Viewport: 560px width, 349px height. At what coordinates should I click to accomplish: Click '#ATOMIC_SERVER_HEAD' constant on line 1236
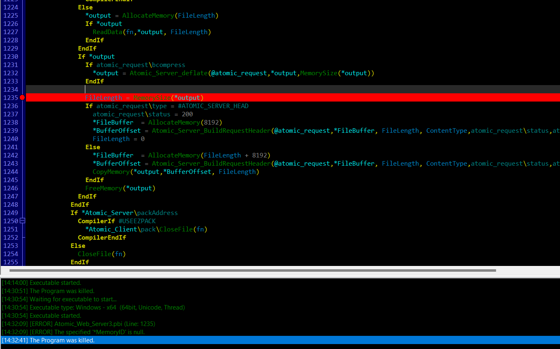point(213,106)
